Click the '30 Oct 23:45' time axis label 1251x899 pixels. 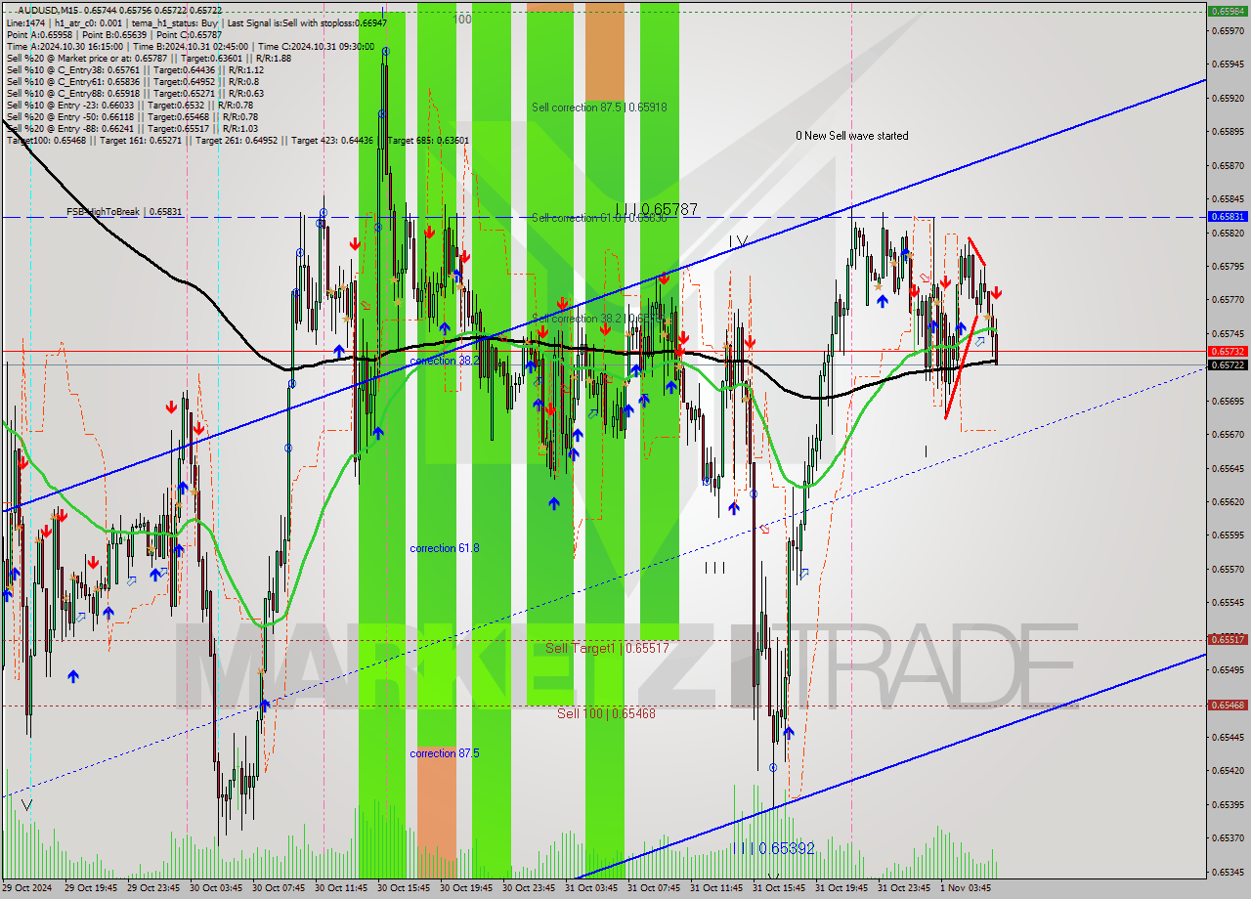pos(530,888)
